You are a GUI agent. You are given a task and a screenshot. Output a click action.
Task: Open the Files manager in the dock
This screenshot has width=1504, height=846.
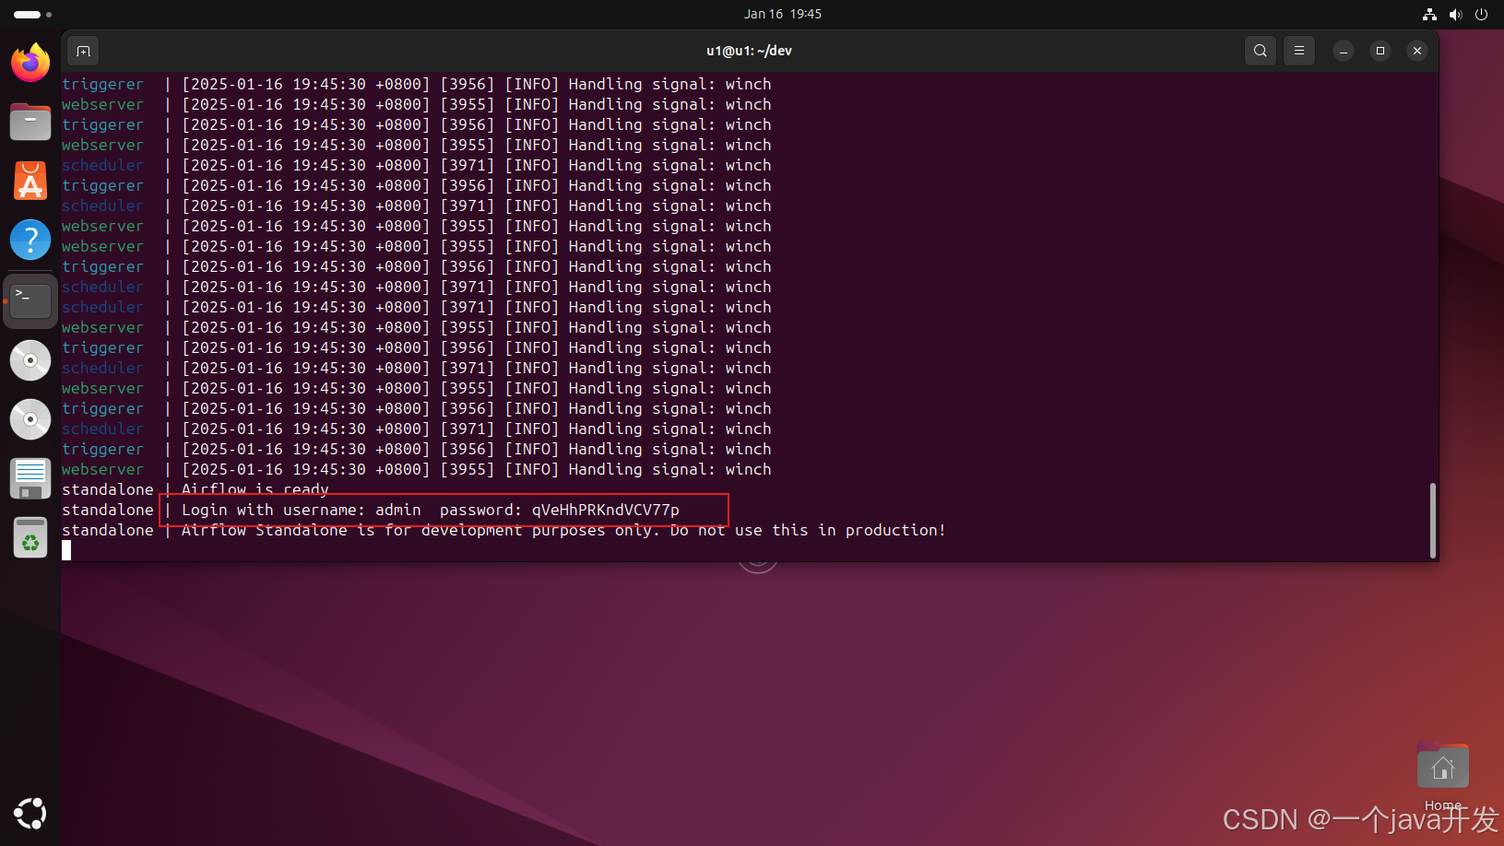point(30,122)
